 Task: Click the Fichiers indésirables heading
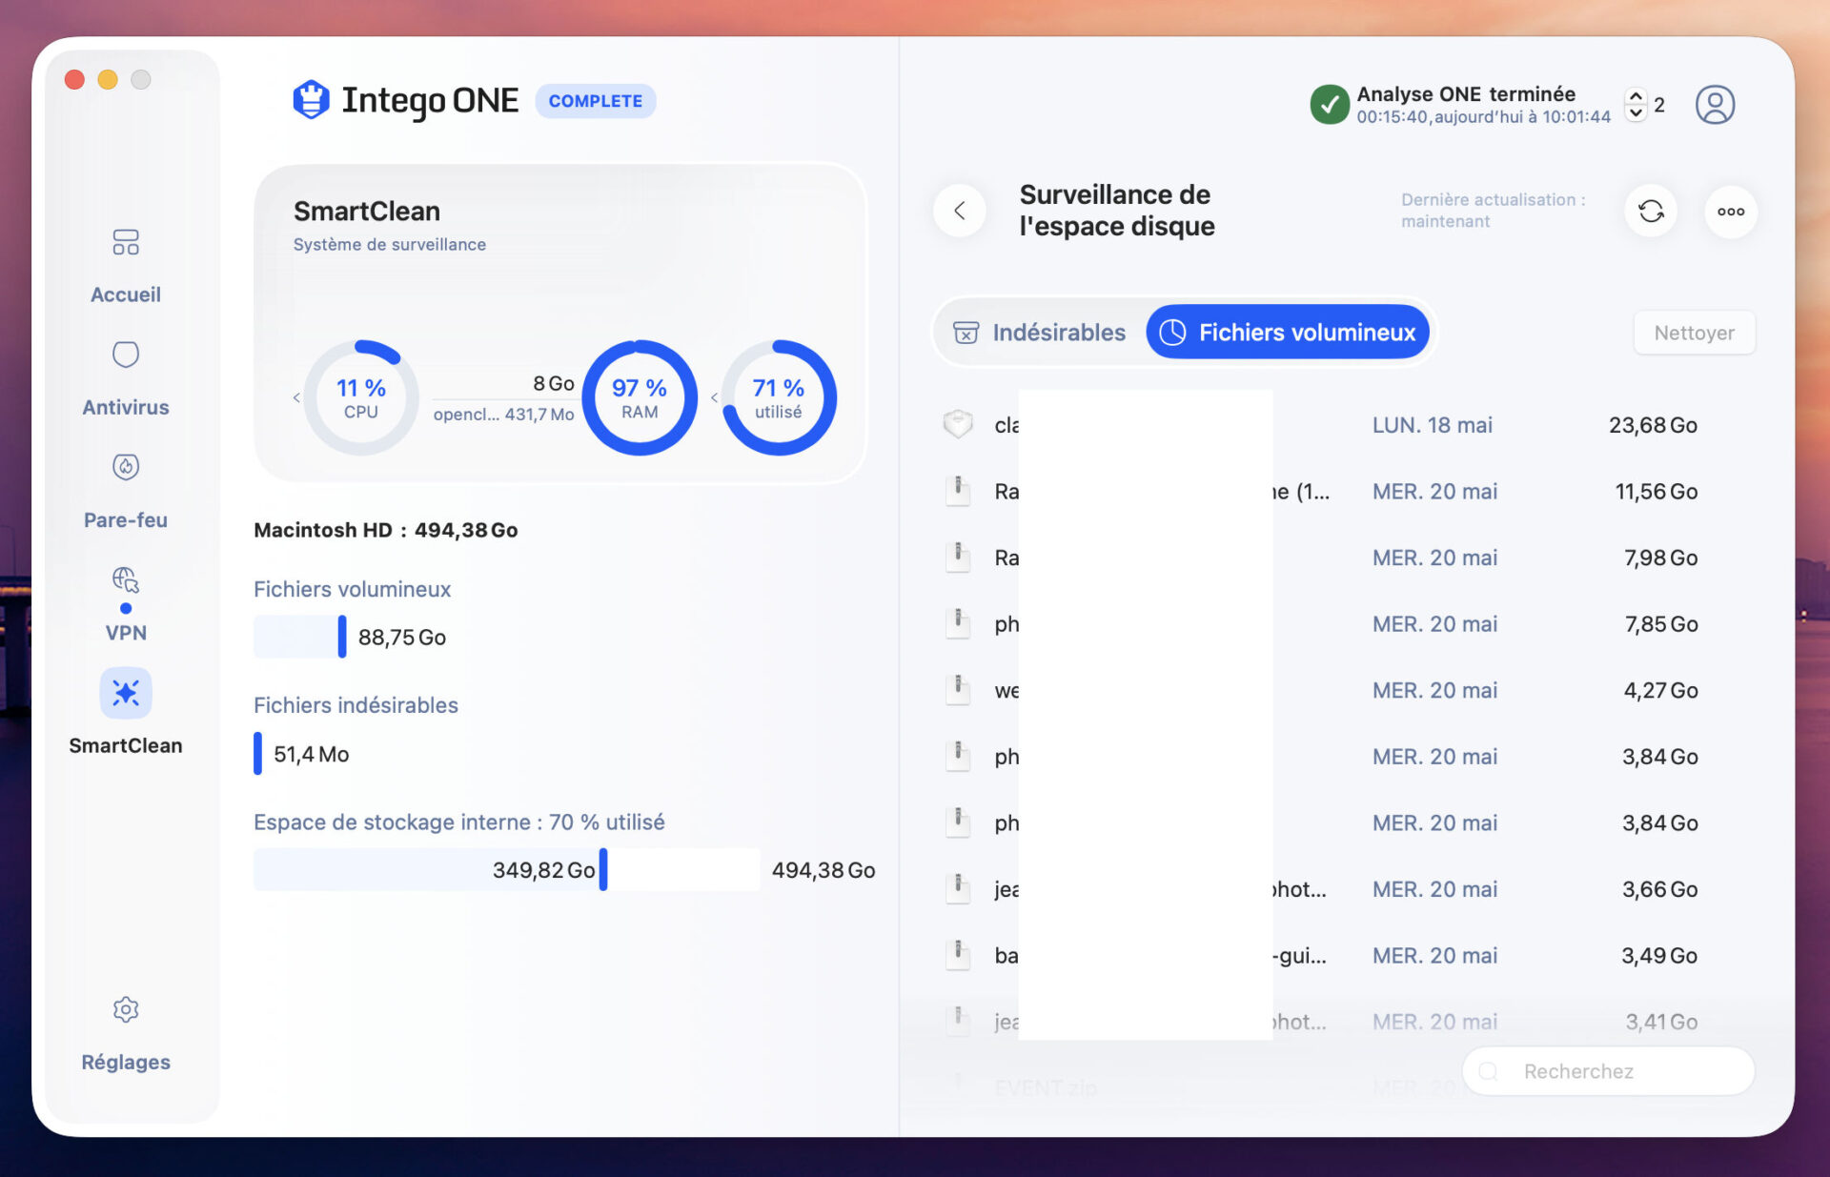click(x=356, y=705)
